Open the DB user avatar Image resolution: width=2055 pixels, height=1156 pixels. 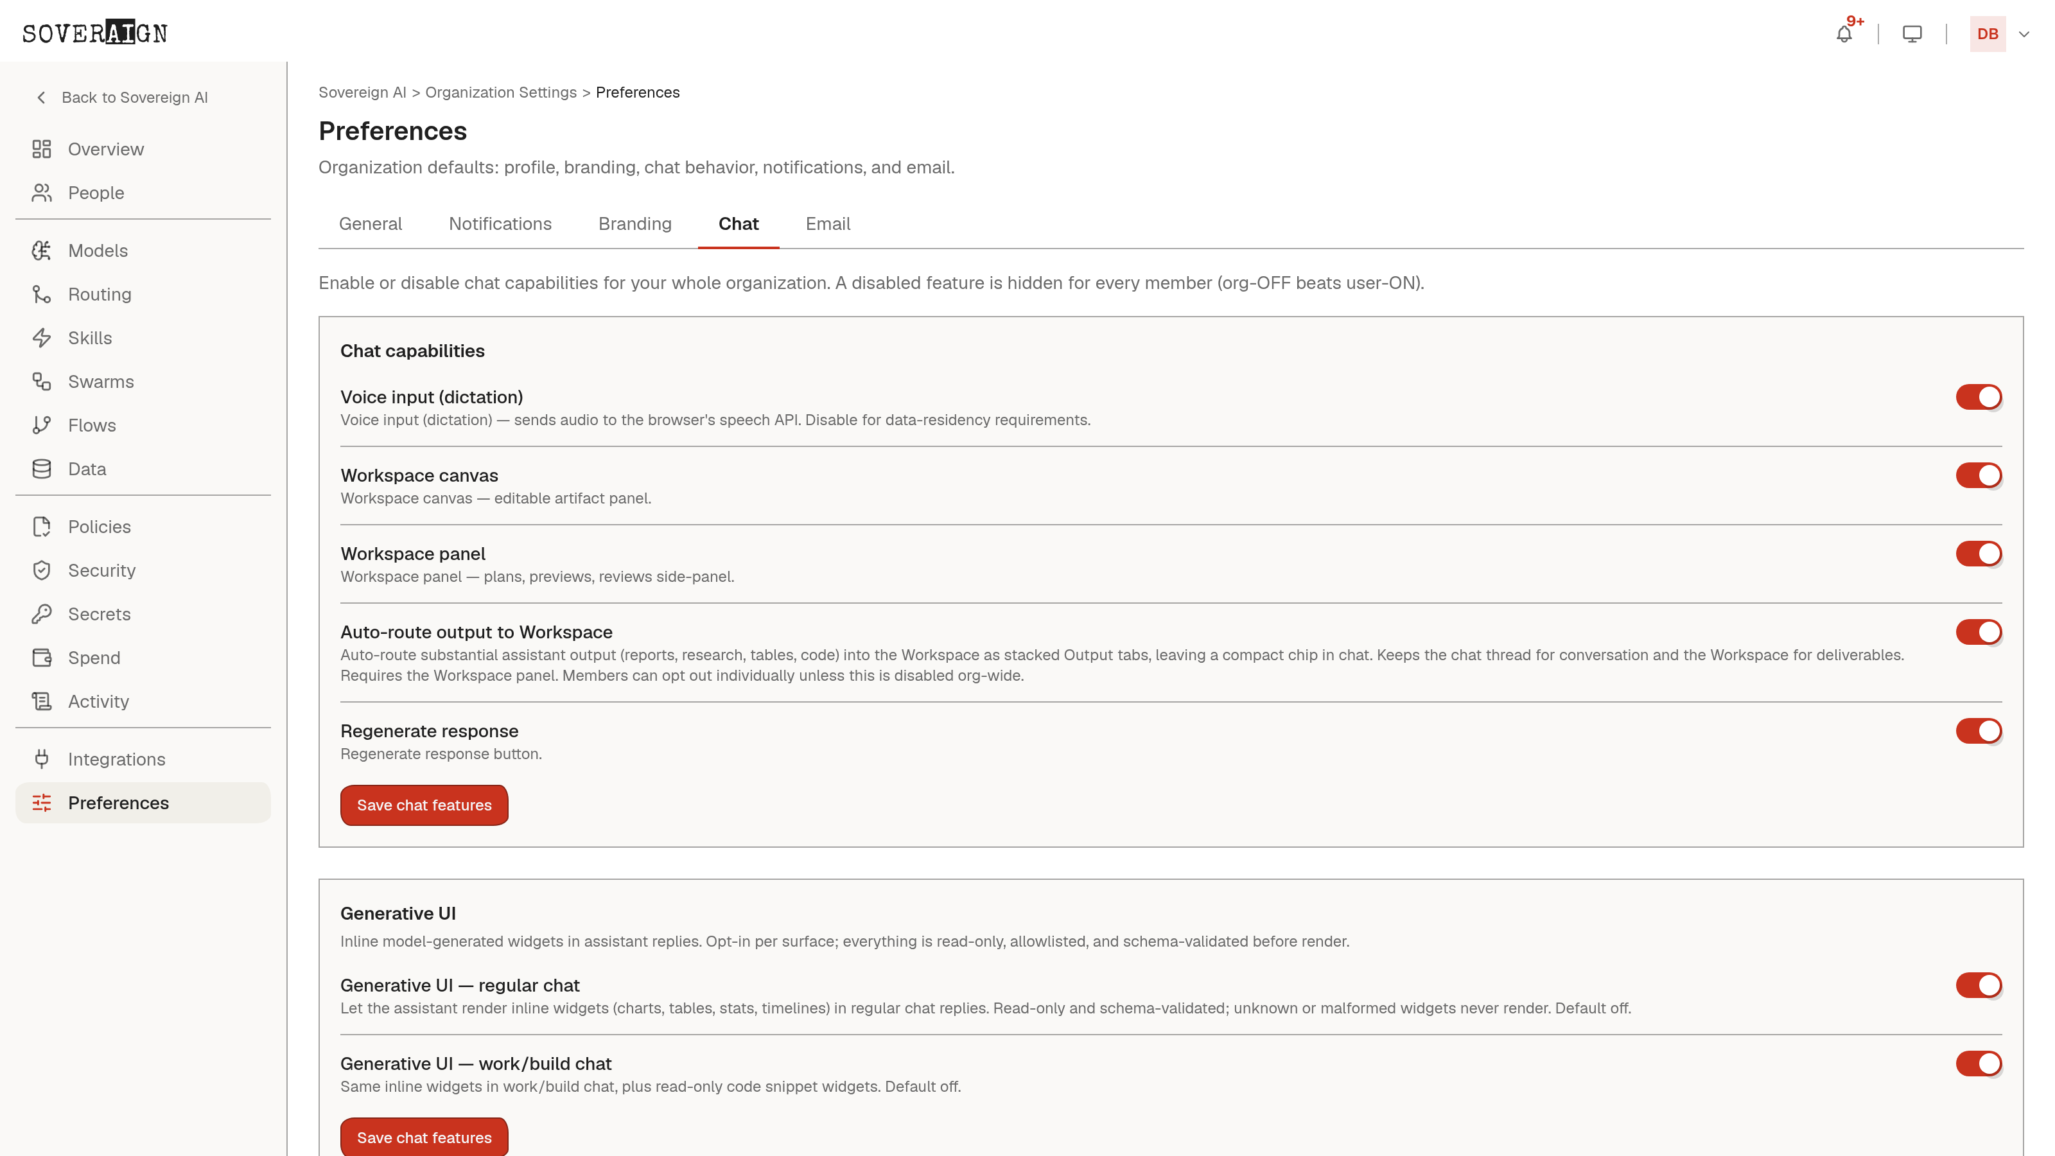click(1987, 34)
